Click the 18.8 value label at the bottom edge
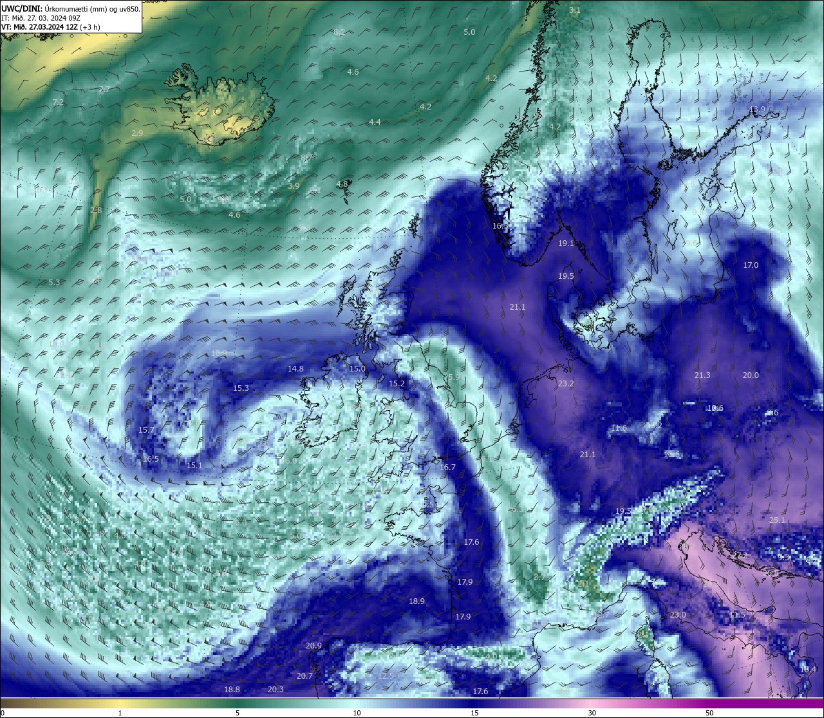Screen dimensions: 824x718 pos(232,690)
